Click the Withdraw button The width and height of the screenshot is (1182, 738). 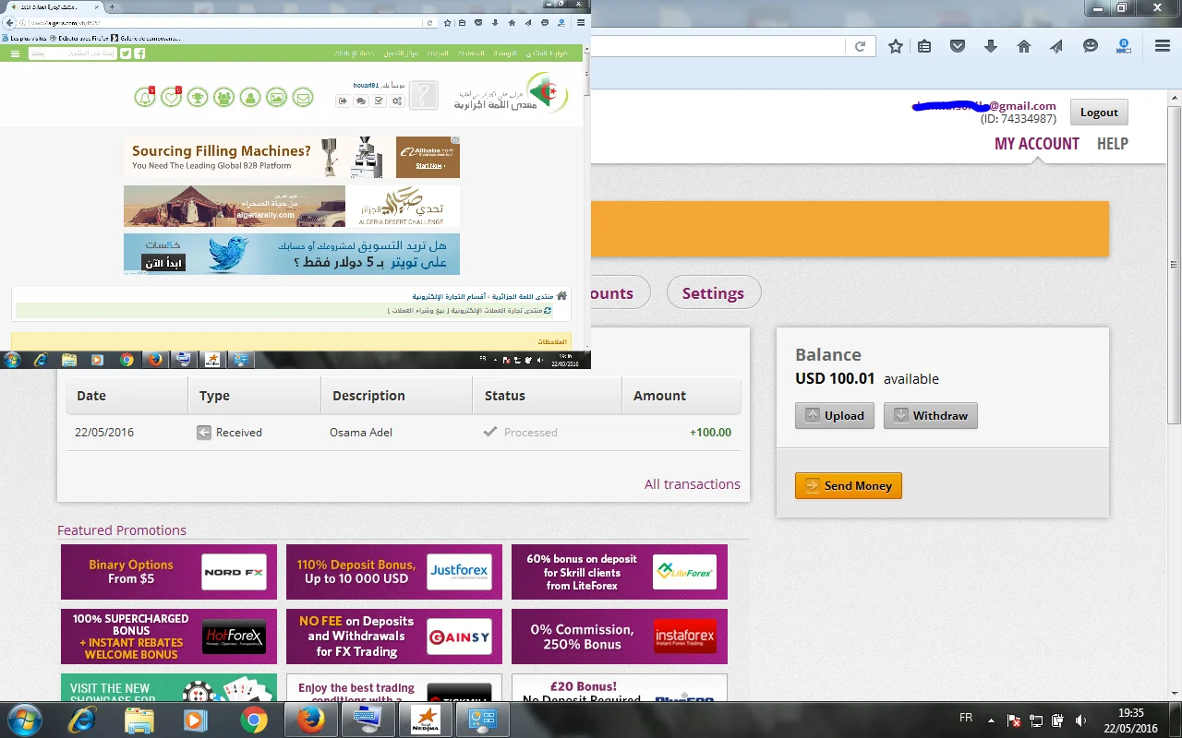(930, 416)
